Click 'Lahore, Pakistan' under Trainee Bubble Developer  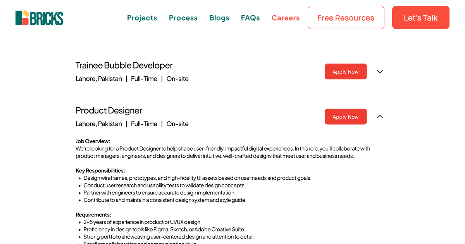tap(99, 79)
